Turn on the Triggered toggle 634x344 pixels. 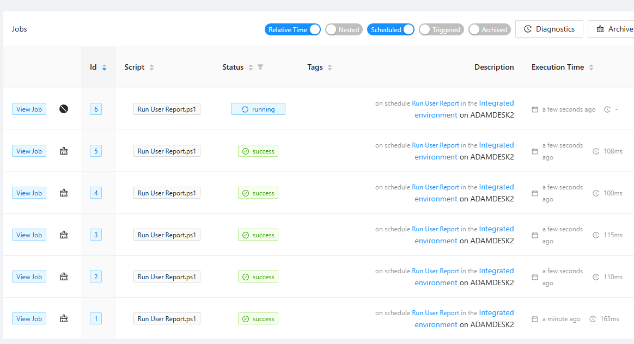[441, 29]
